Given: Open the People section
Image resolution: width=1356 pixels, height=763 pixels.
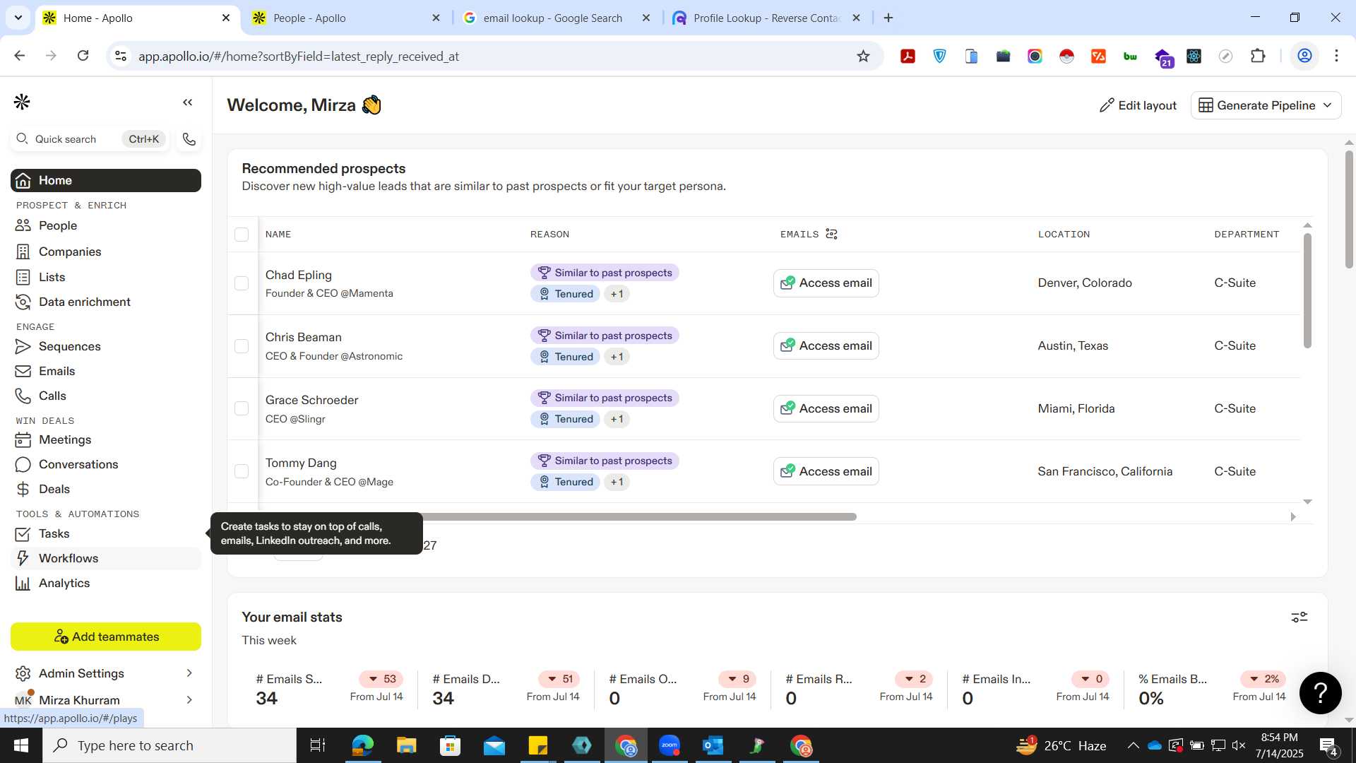Looking at the screenshot, I should click(x=106, y=225).
